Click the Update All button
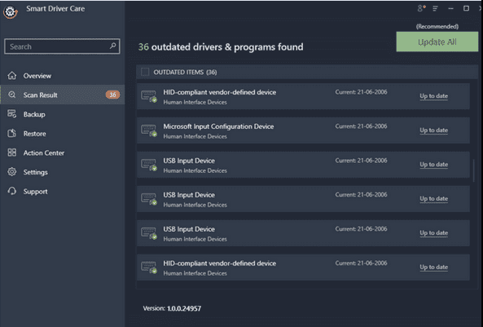Screen dimensions: 483x327 [x=437, y=42]
